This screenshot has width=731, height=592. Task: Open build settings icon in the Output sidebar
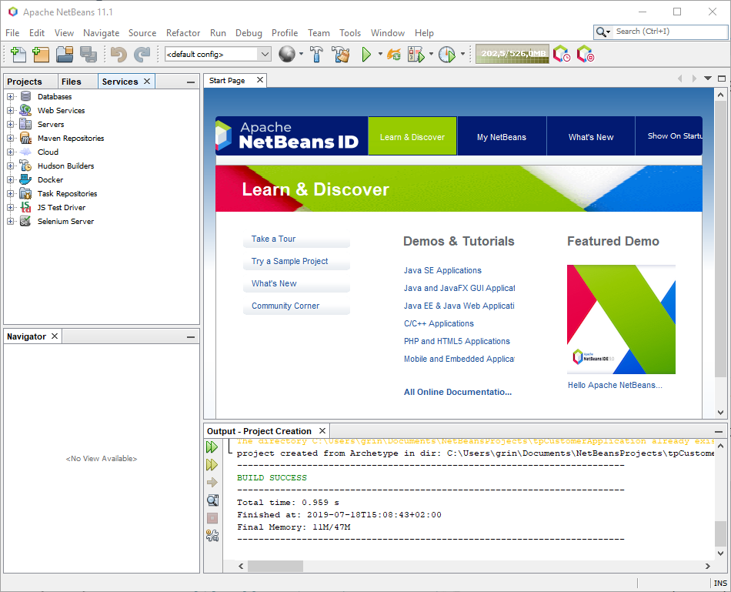(x=212, y=536)
